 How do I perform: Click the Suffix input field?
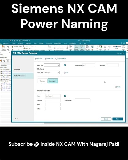pos(53,109)
